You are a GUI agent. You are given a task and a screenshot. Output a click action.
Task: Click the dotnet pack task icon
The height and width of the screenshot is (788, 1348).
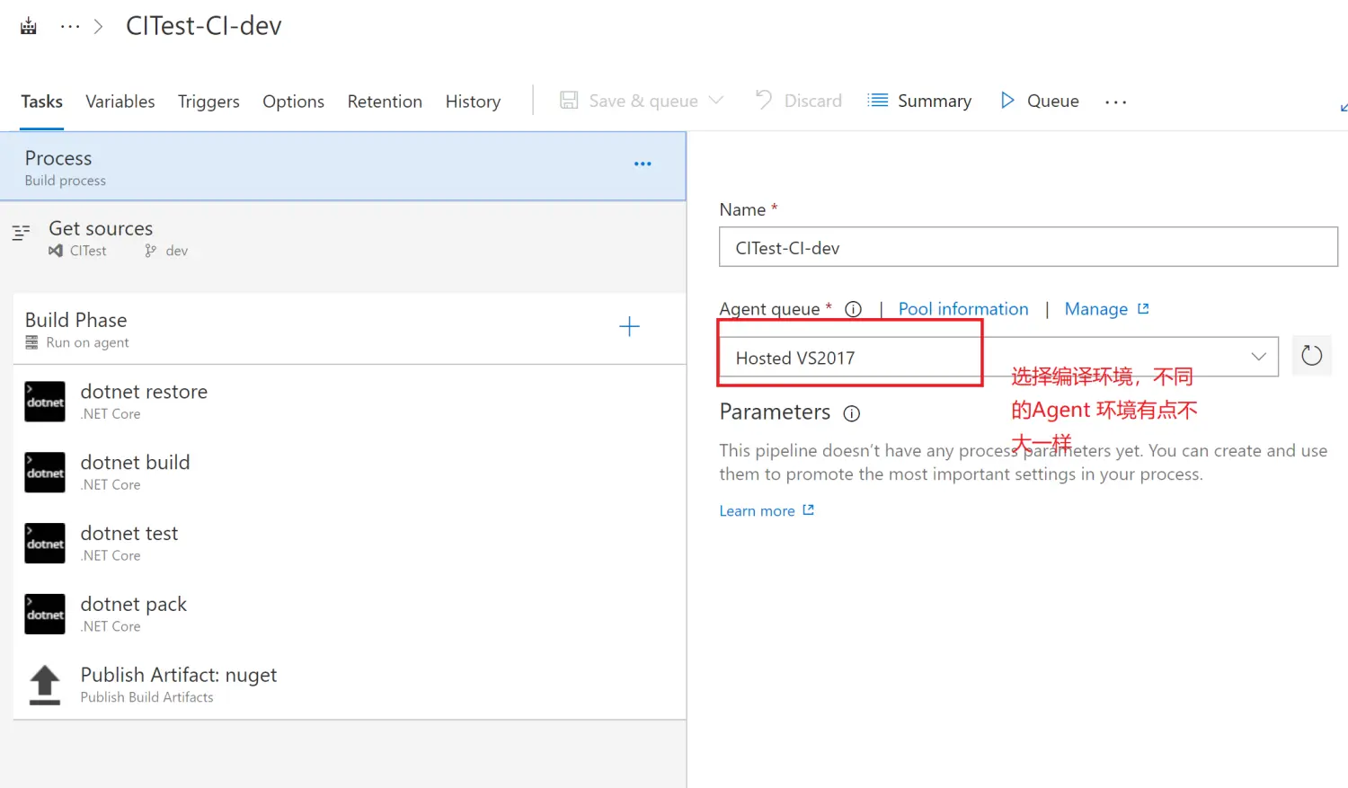click(x=45, y=615)
